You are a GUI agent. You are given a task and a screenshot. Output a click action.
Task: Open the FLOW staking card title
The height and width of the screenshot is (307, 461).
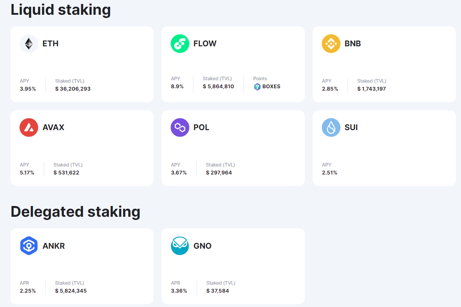(205, 44)
